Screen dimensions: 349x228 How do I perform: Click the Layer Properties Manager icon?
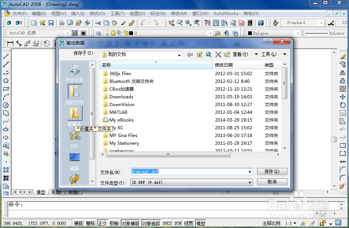click(99, 33)
